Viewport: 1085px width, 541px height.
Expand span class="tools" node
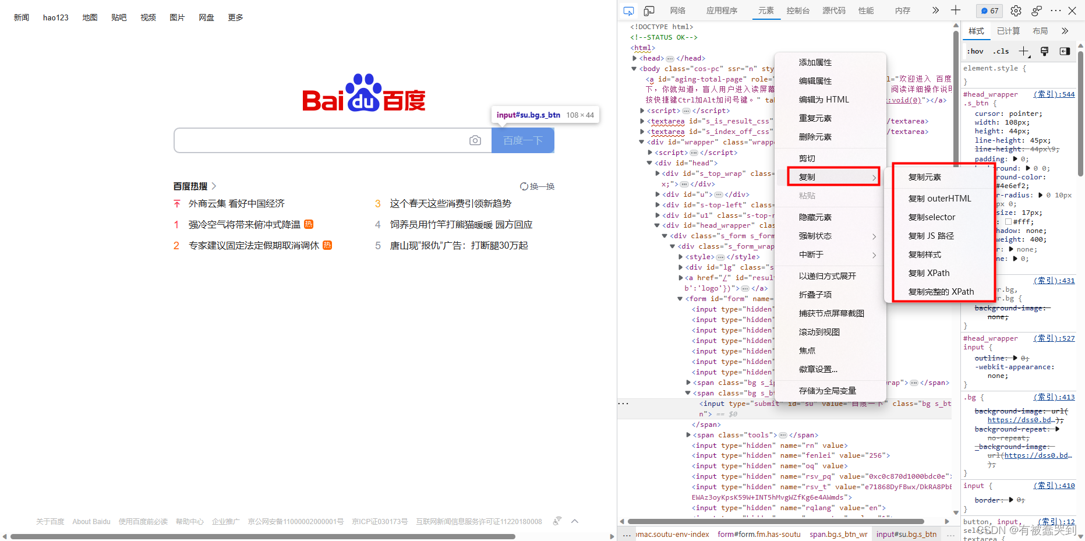688,435
